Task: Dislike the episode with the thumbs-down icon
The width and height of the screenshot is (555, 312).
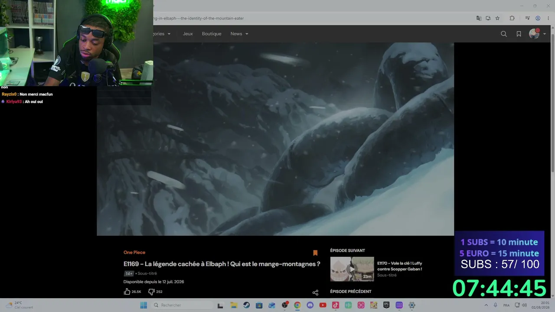Action: [151, 292]
